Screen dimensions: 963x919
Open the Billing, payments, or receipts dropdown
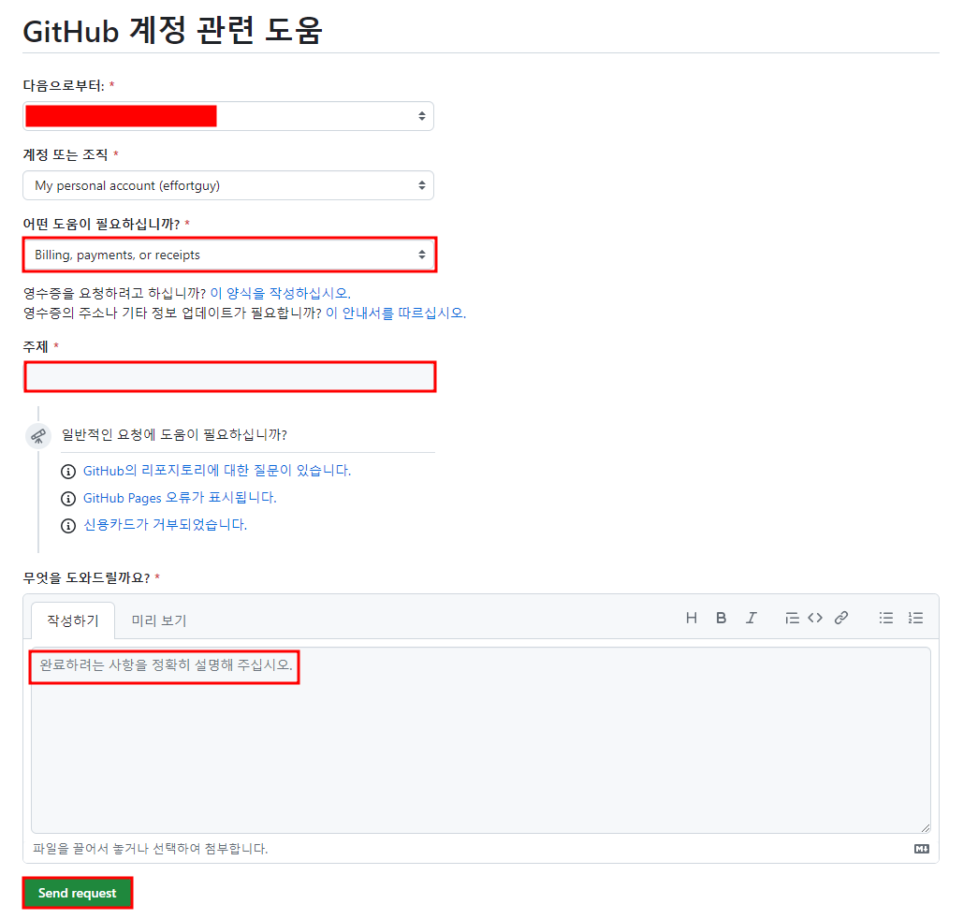click(228, 255)
